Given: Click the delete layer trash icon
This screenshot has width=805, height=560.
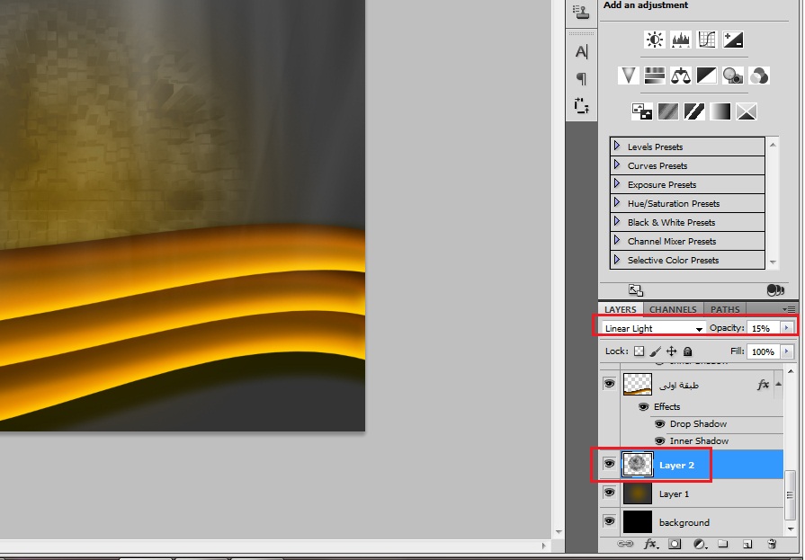Looking at the screenshot, I should tap(771, 544).
